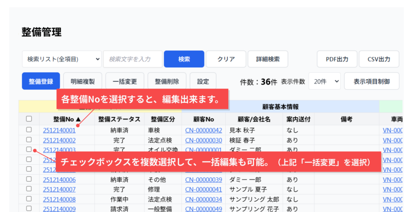Check the row checkbox for 2512140007
418x212 pixels.
pos(29,189)
